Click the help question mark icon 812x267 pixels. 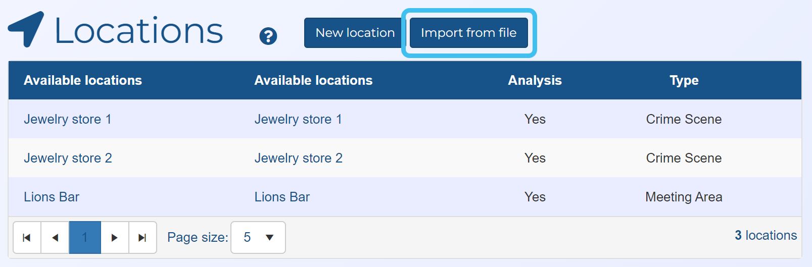click(268, 36)
